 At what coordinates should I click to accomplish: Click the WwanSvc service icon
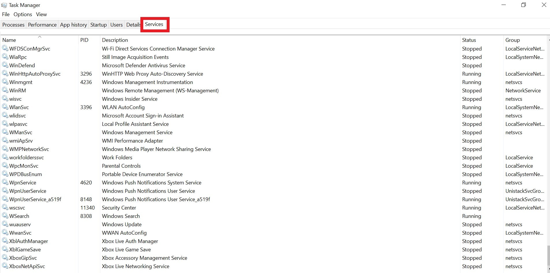pyautogui.click(x=5, y=232)
